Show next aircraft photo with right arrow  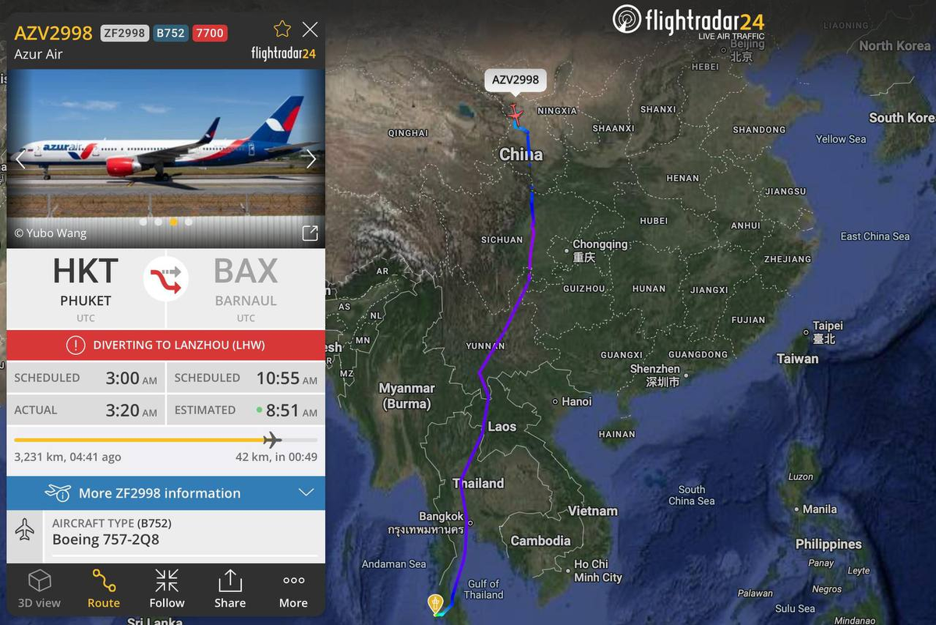[310, 159]
